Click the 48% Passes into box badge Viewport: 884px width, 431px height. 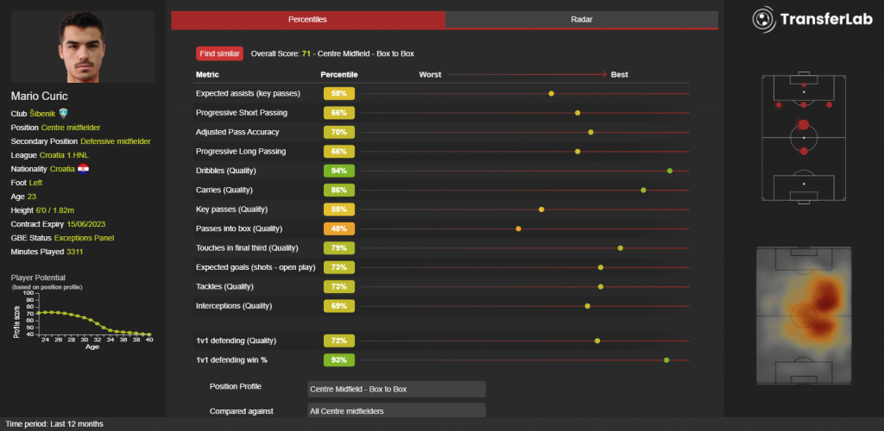coord(338,228)
